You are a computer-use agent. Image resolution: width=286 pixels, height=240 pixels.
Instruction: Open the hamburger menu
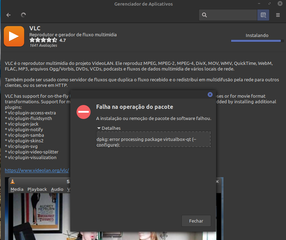pyautogui.click(x=278, y=15)
